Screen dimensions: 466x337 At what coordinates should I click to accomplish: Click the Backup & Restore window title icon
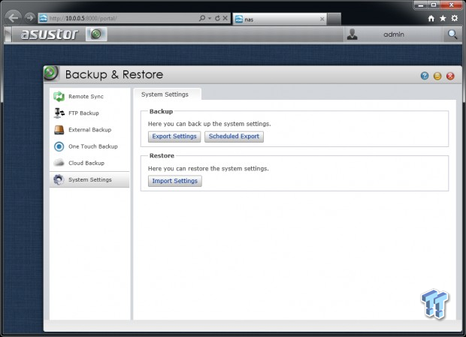(x=51, y=74)
